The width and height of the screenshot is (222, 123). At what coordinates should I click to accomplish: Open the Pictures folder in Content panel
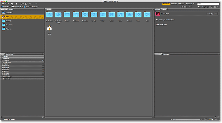(129, 14)
